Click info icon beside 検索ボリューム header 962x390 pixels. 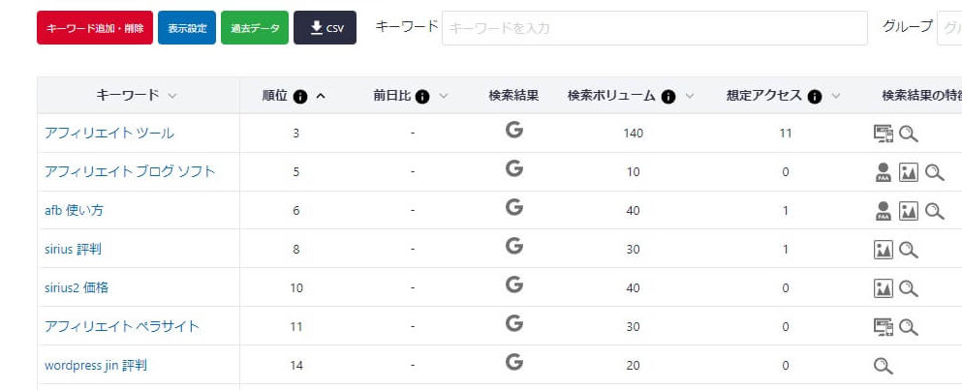click(668, 96)
